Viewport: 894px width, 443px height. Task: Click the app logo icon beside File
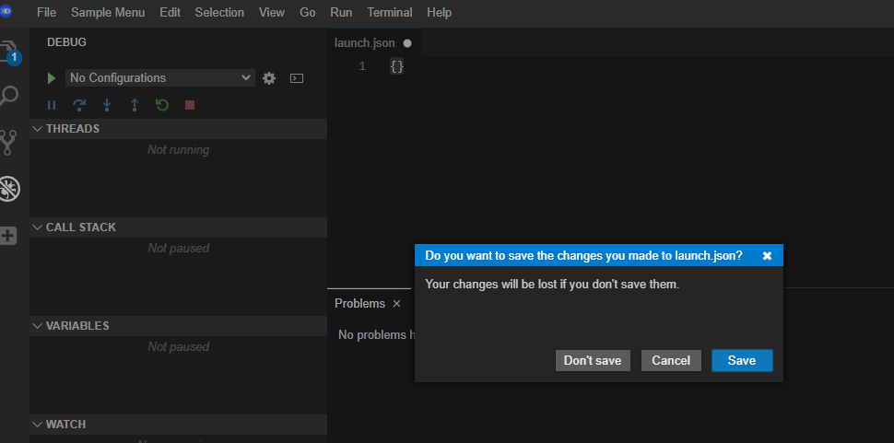coord(6,11)
